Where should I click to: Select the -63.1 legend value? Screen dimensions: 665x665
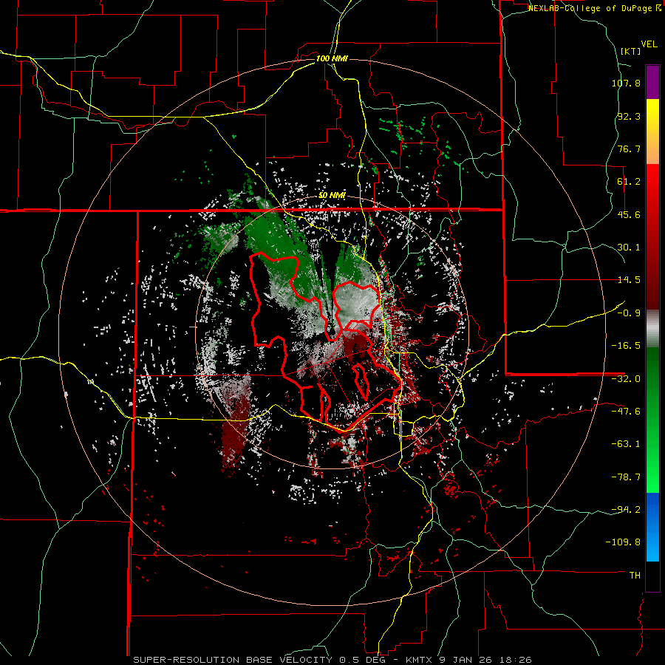tap(626, 444)
